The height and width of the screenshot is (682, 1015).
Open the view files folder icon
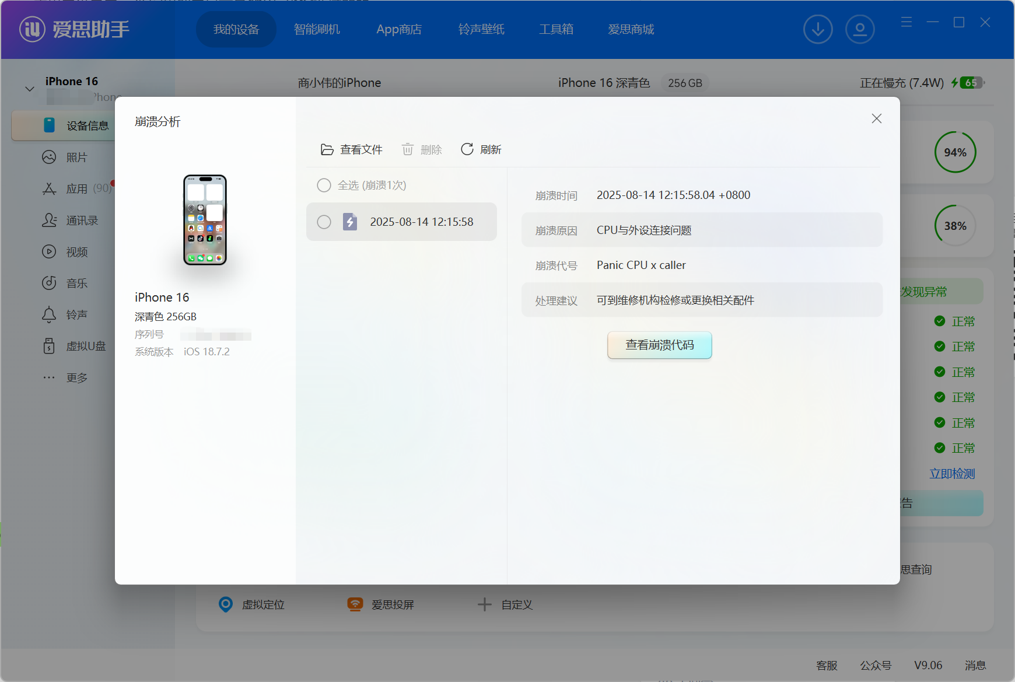327,150
